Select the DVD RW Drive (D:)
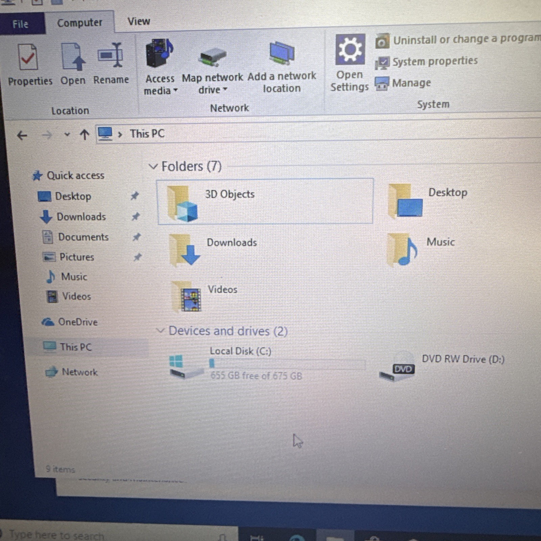Screen dimensions: 541x541 442,366
